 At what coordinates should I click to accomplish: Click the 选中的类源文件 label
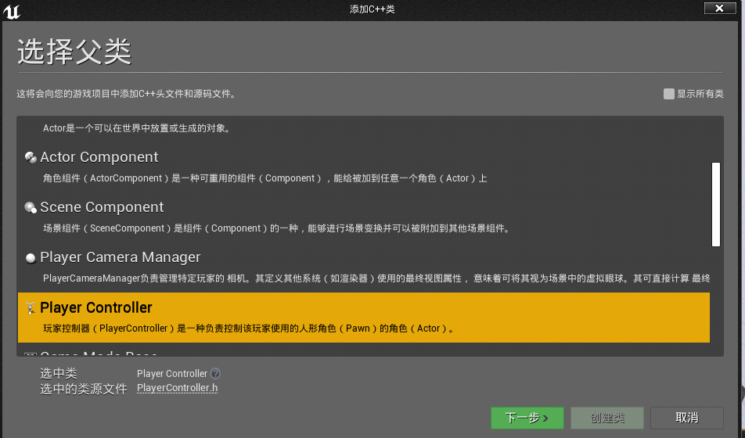(x=84, y=389)
